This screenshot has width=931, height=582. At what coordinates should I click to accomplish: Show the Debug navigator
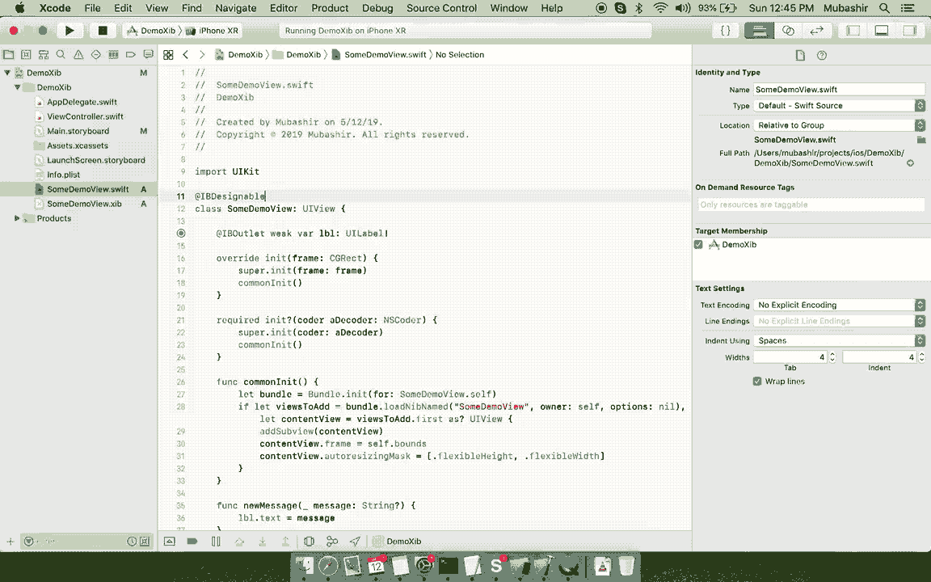(x=114, y=54)
